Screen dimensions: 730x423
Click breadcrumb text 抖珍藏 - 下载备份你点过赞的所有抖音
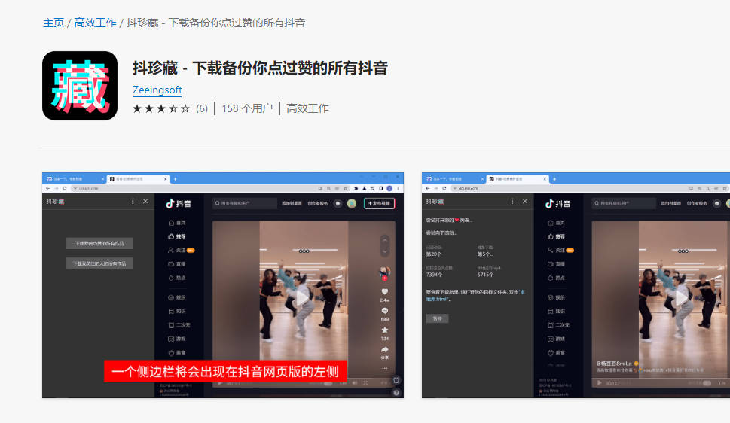(215, 23)
